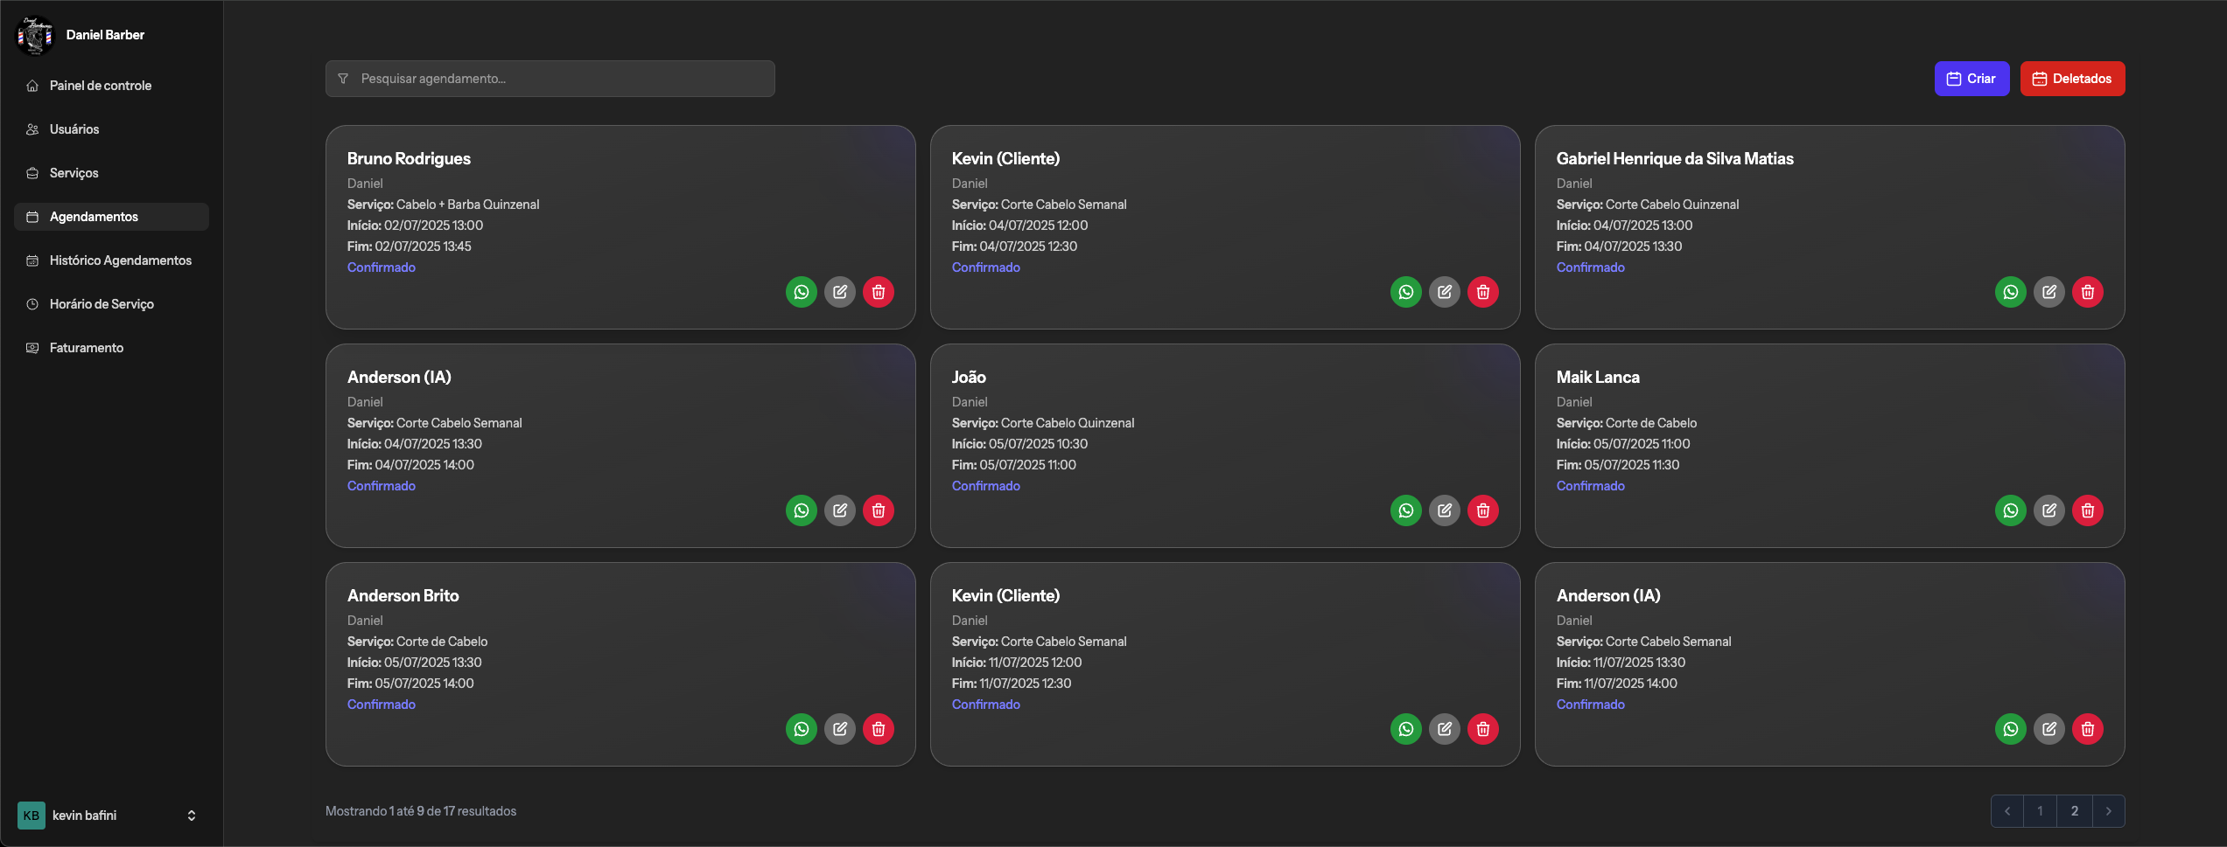Delete Gabriel Henrique da Silva Matias appointment

click(x=2087, y=292)
